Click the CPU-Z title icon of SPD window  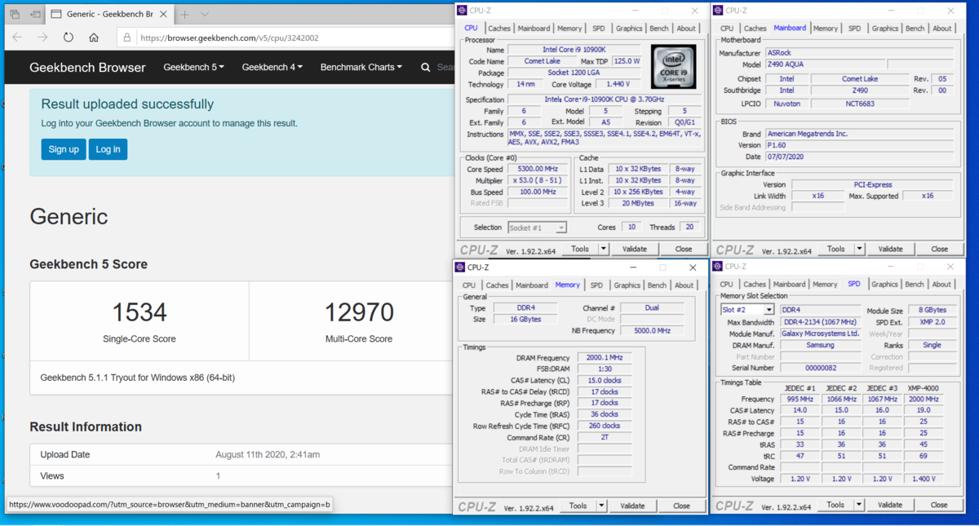point(718,266)
